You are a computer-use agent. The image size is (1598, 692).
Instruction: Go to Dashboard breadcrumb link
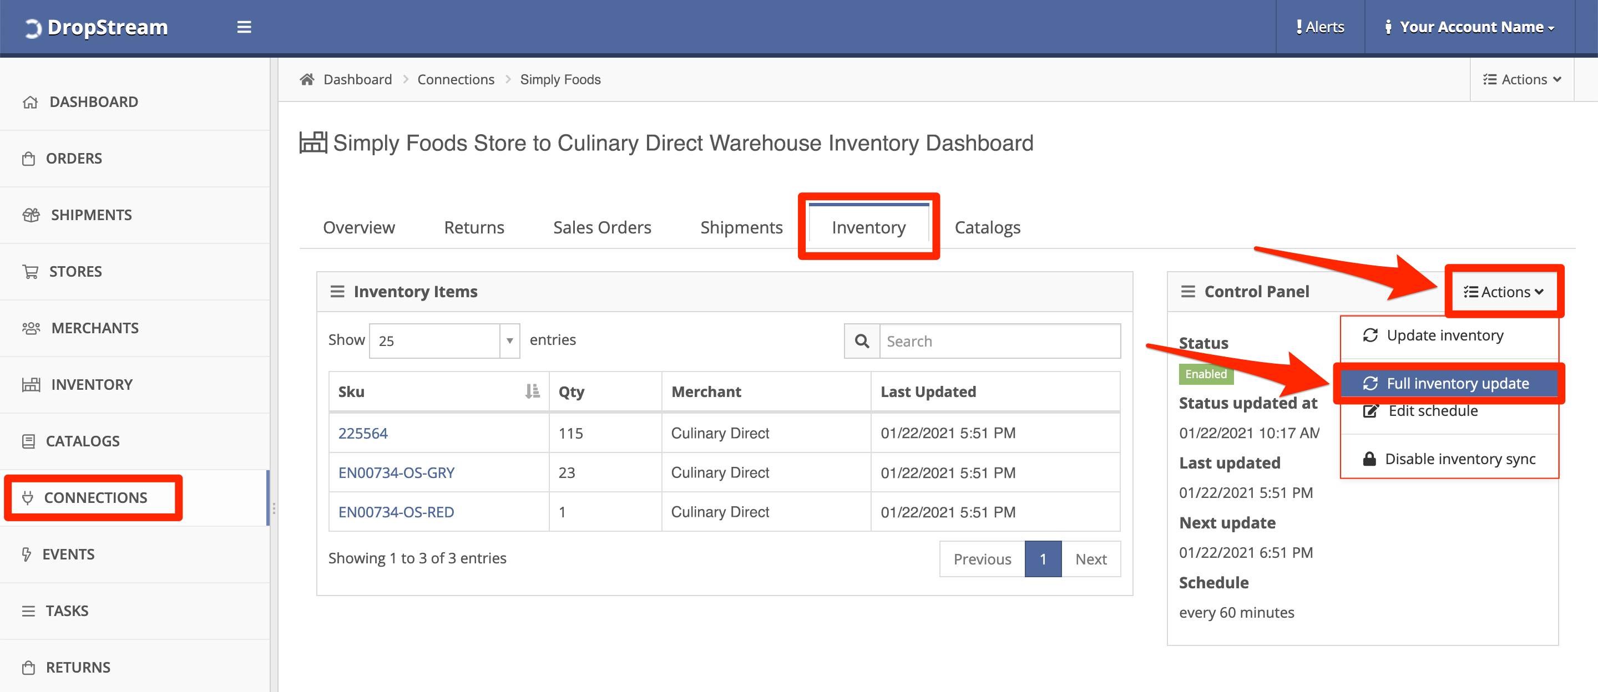point(358,79)
